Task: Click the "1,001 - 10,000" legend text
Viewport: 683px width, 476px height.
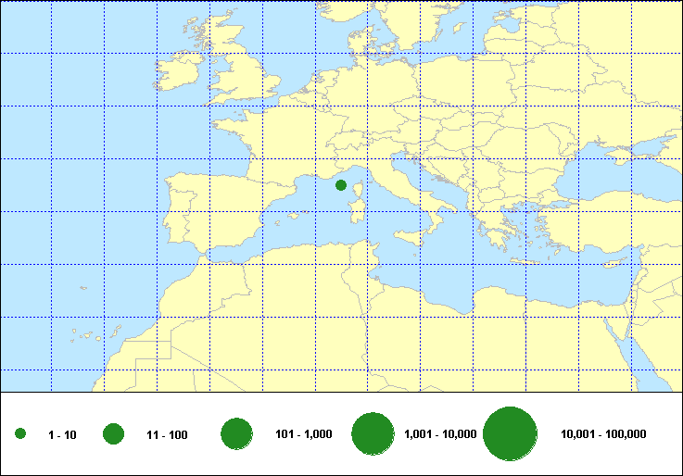Action: [x=440, y=434]
